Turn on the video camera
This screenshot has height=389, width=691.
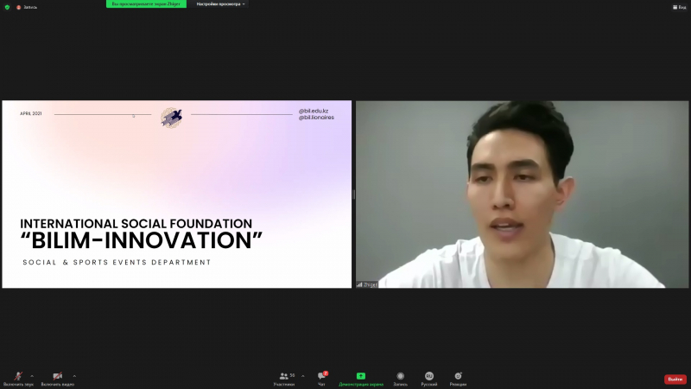(x=57, y=377)
